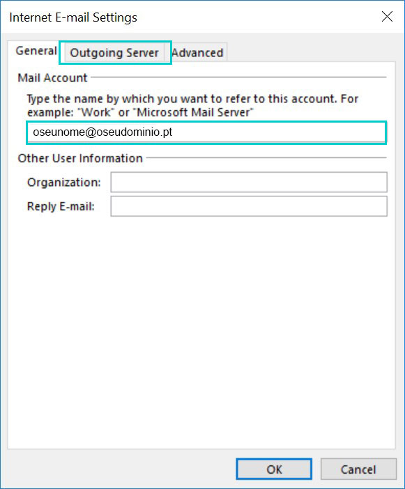The image size is (405, 489).
Task: Focus the Organization text box
Action: (249, 182)
